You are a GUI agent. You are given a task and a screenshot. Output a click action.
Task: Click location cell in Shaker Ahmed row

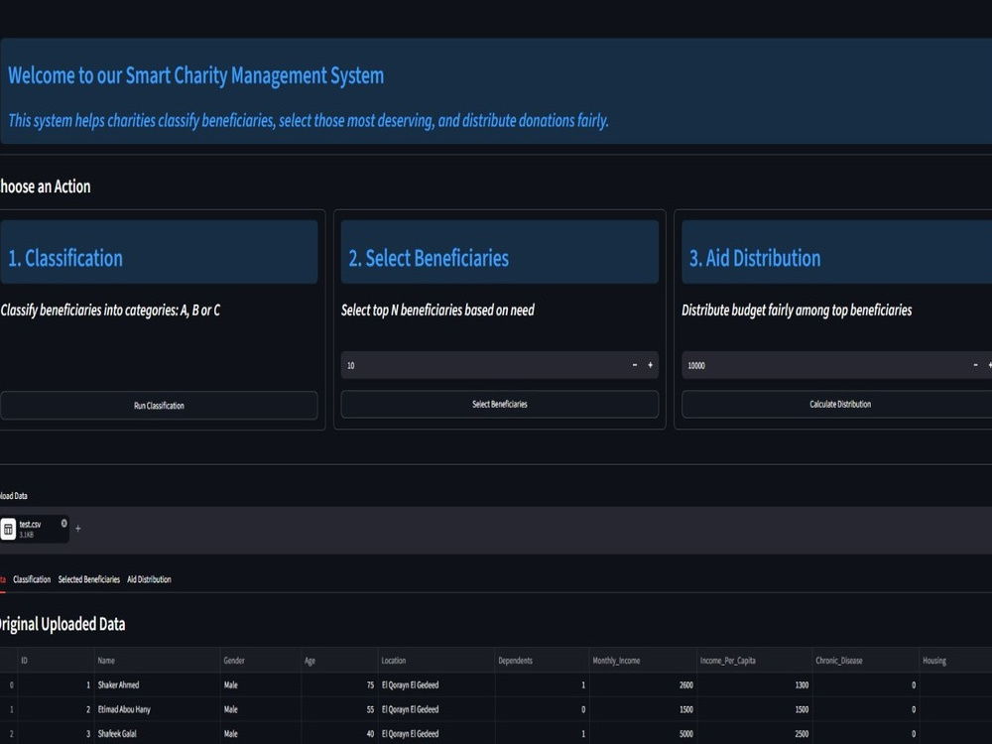click(x=436, y=685)
